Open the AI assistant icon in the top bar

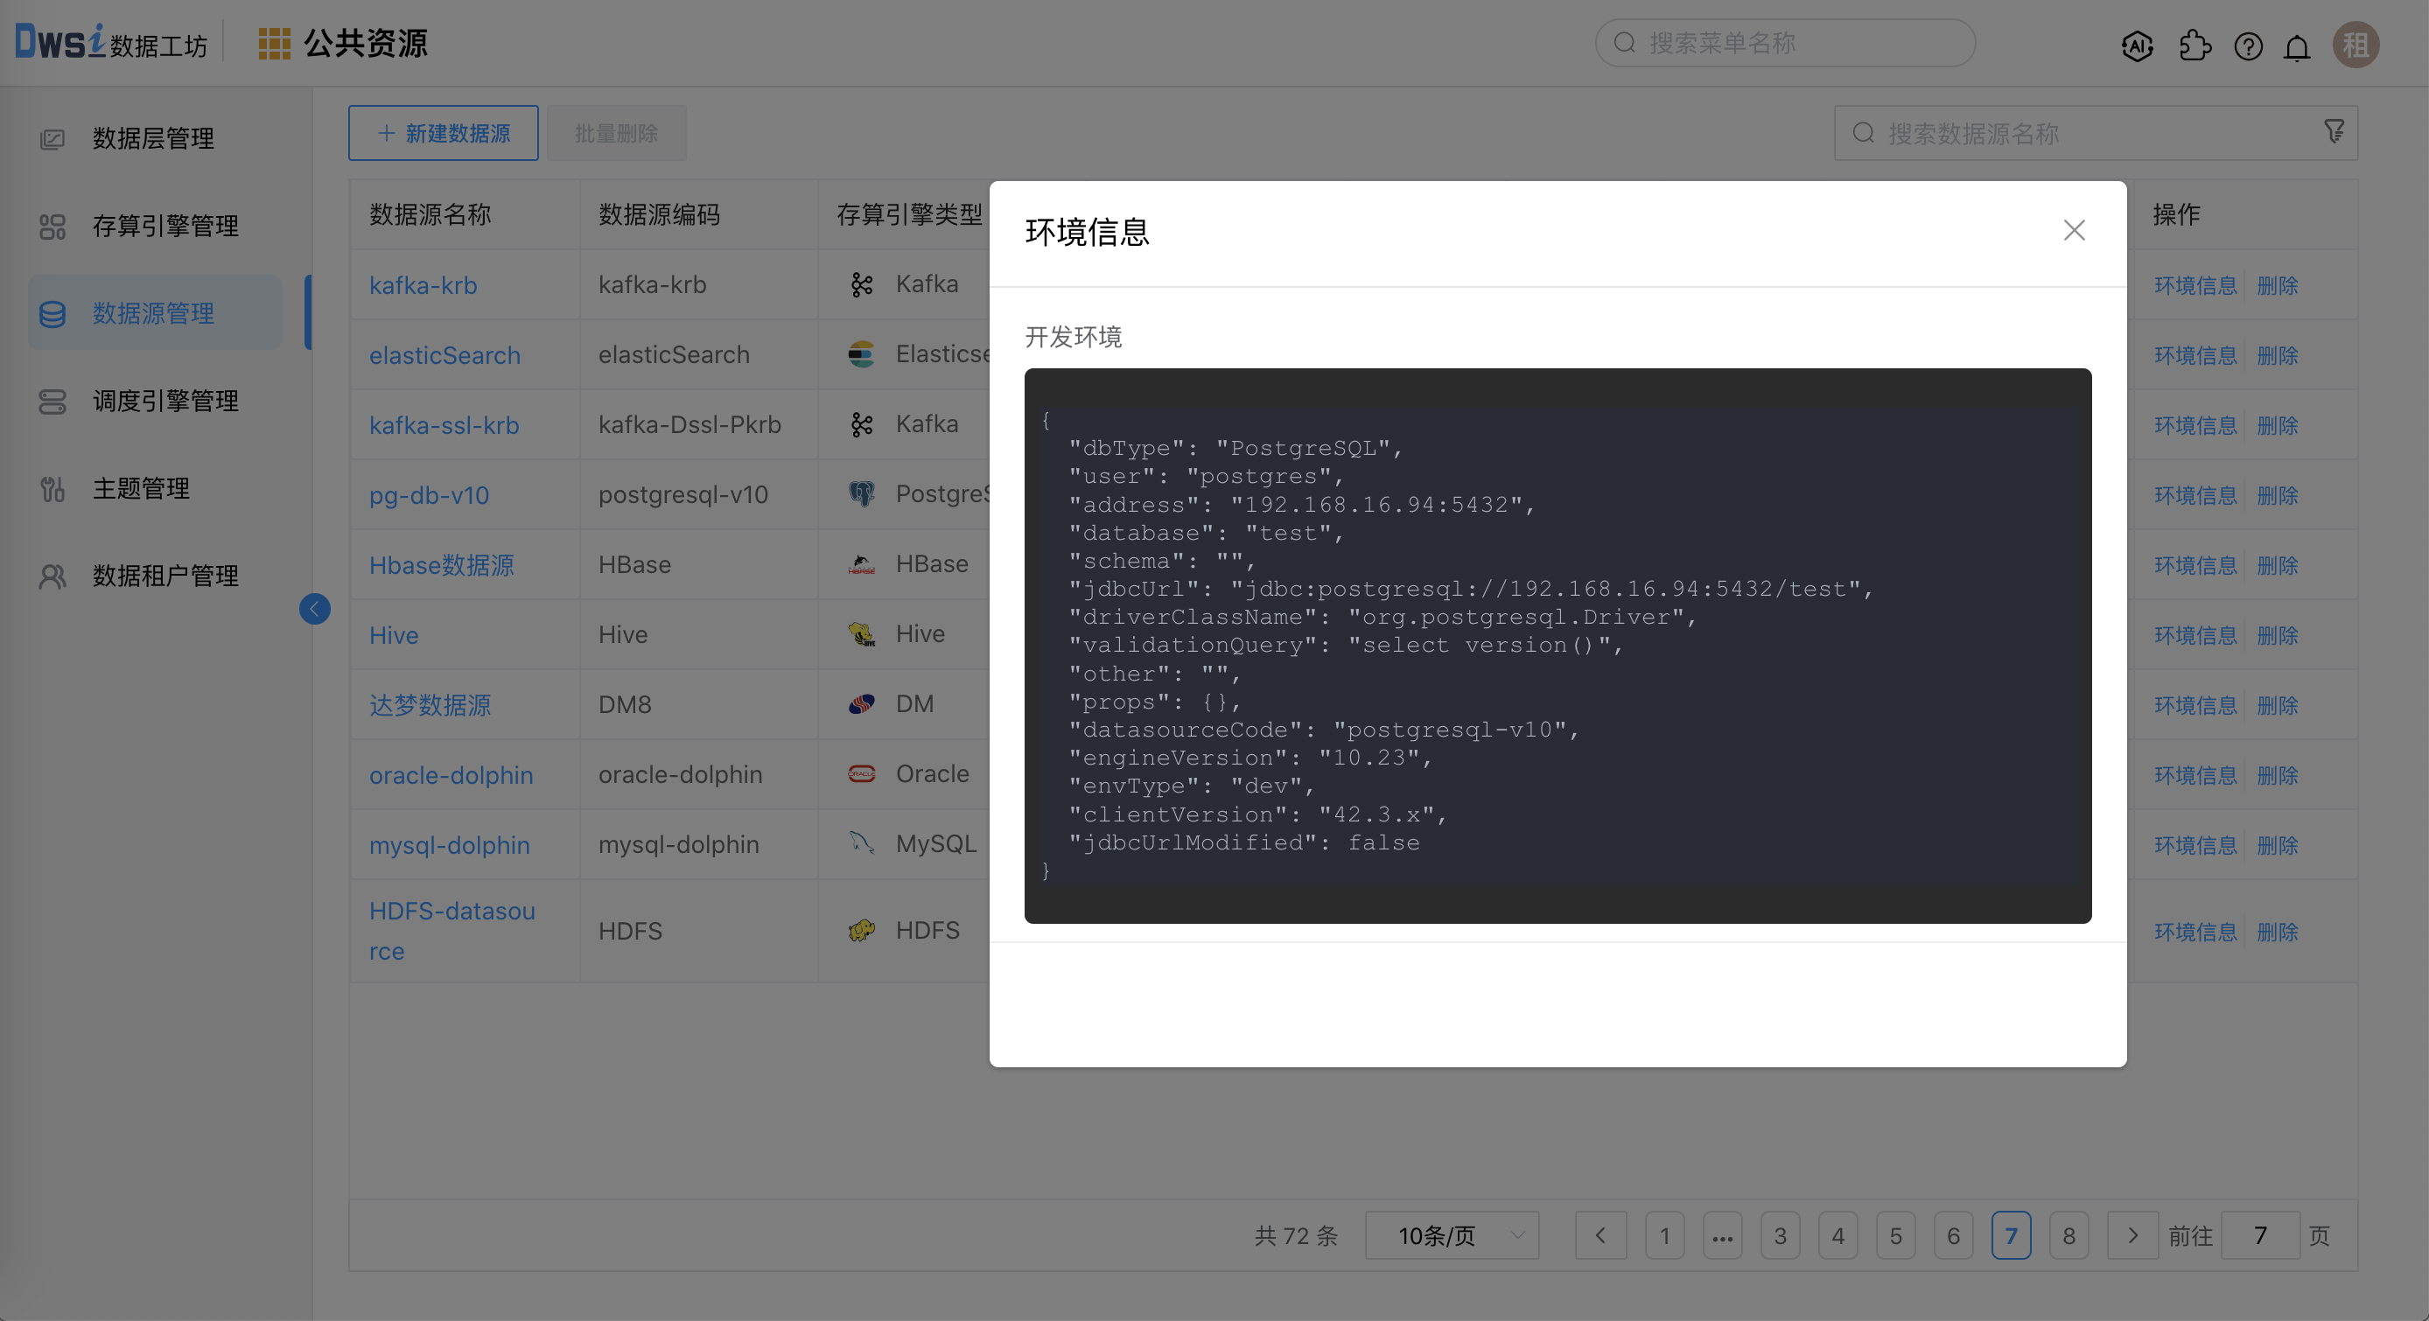pyautogui.click(x=2137, y=45)
